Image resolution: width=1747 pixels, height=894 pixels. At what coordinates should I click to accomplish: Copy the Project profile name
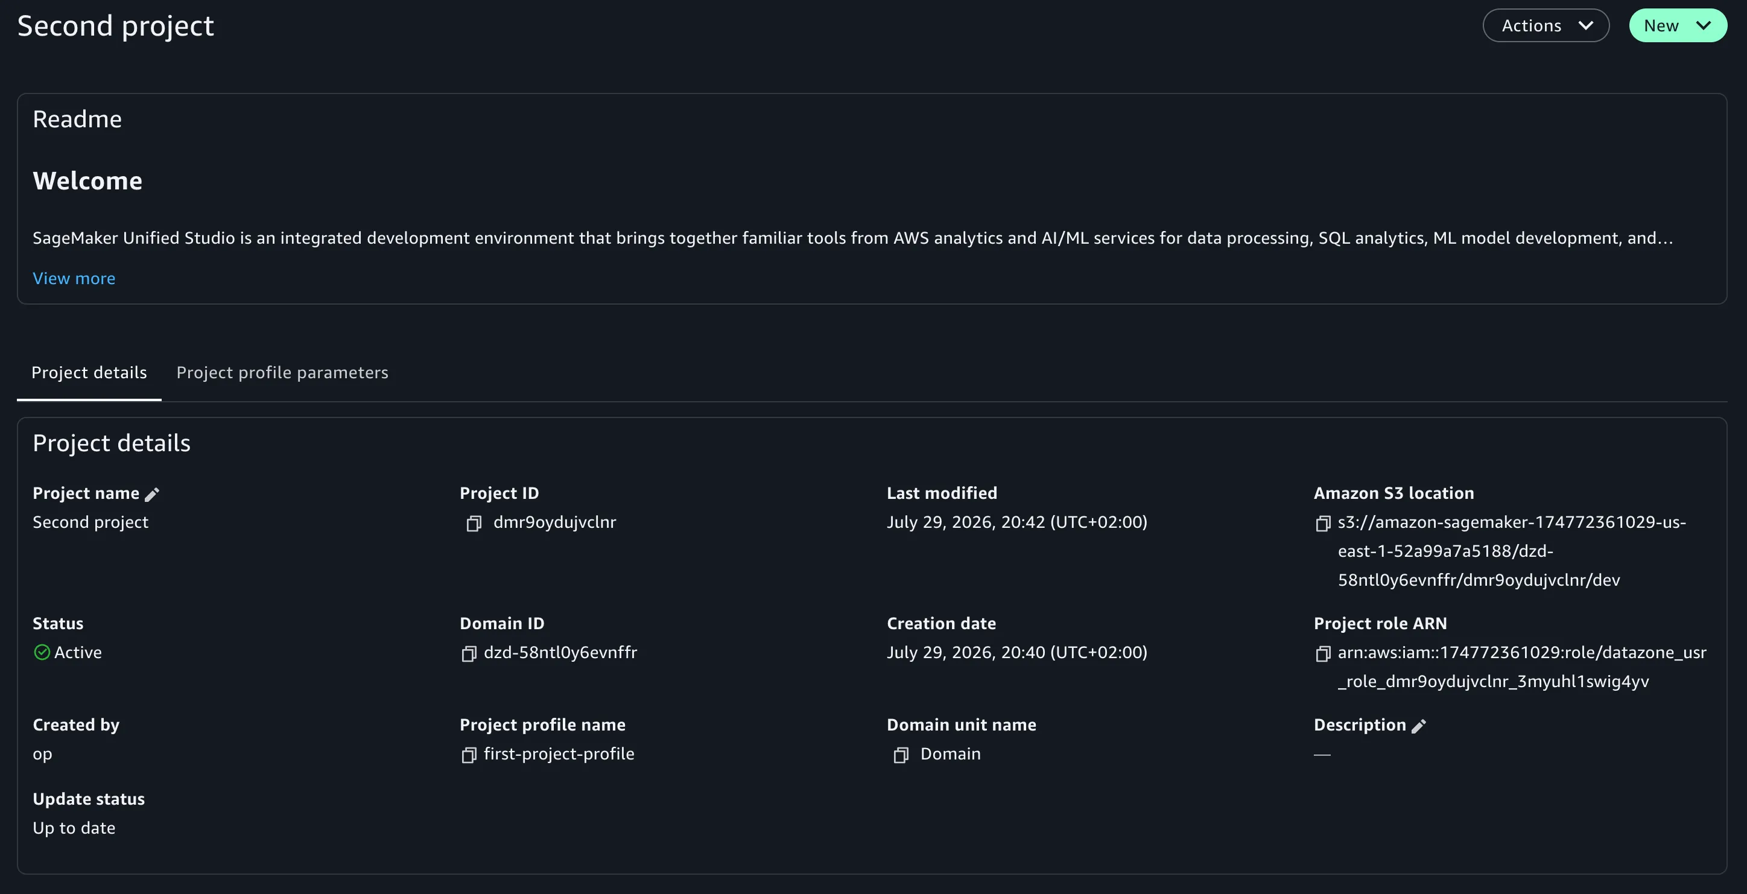pyautogui.click(x=469, y=755)
